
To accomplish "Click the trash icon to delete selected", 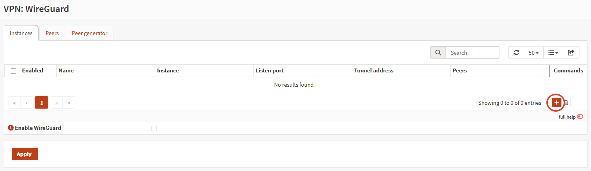I will [566, 102].
